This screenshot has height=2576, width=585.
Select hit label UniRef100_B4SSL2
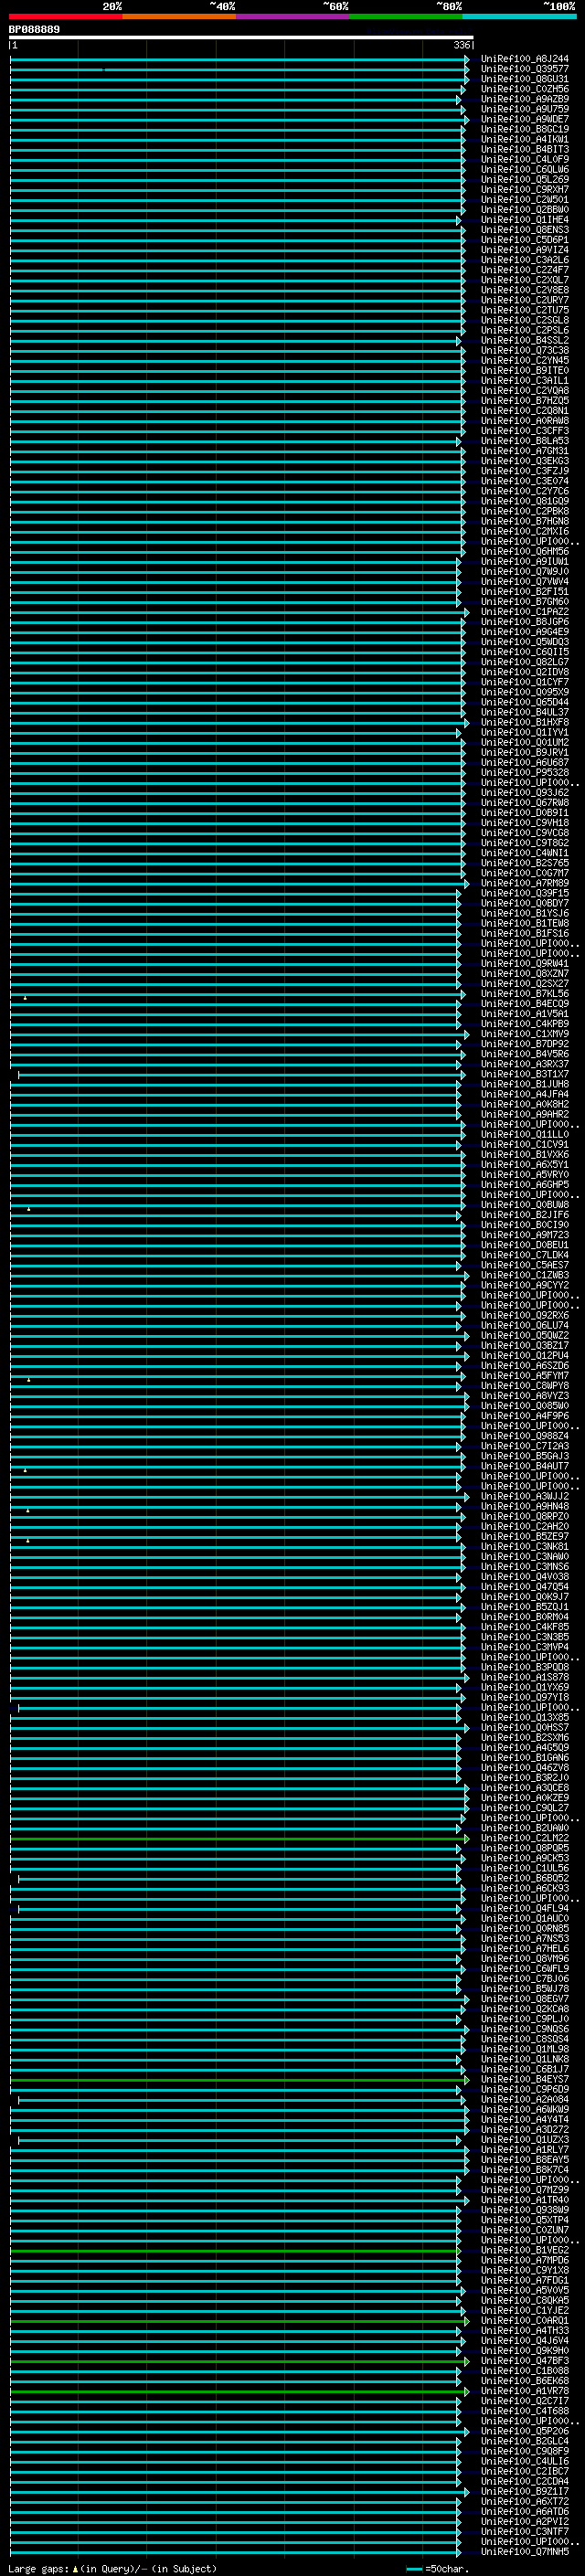[x=525, y=340]
